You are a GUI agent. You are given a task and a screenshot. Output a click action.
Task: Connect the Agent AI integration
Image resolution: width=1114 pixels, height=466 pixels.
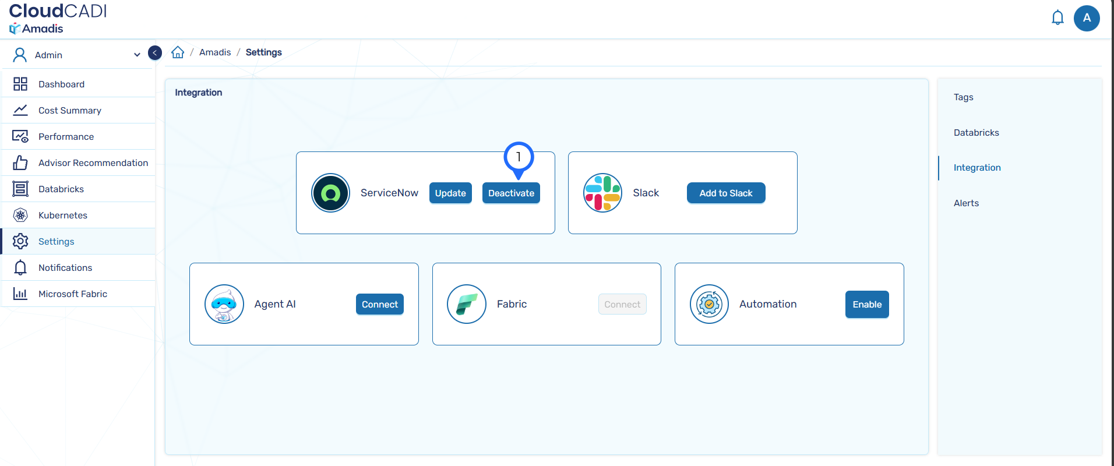click(x=380, y=305)
